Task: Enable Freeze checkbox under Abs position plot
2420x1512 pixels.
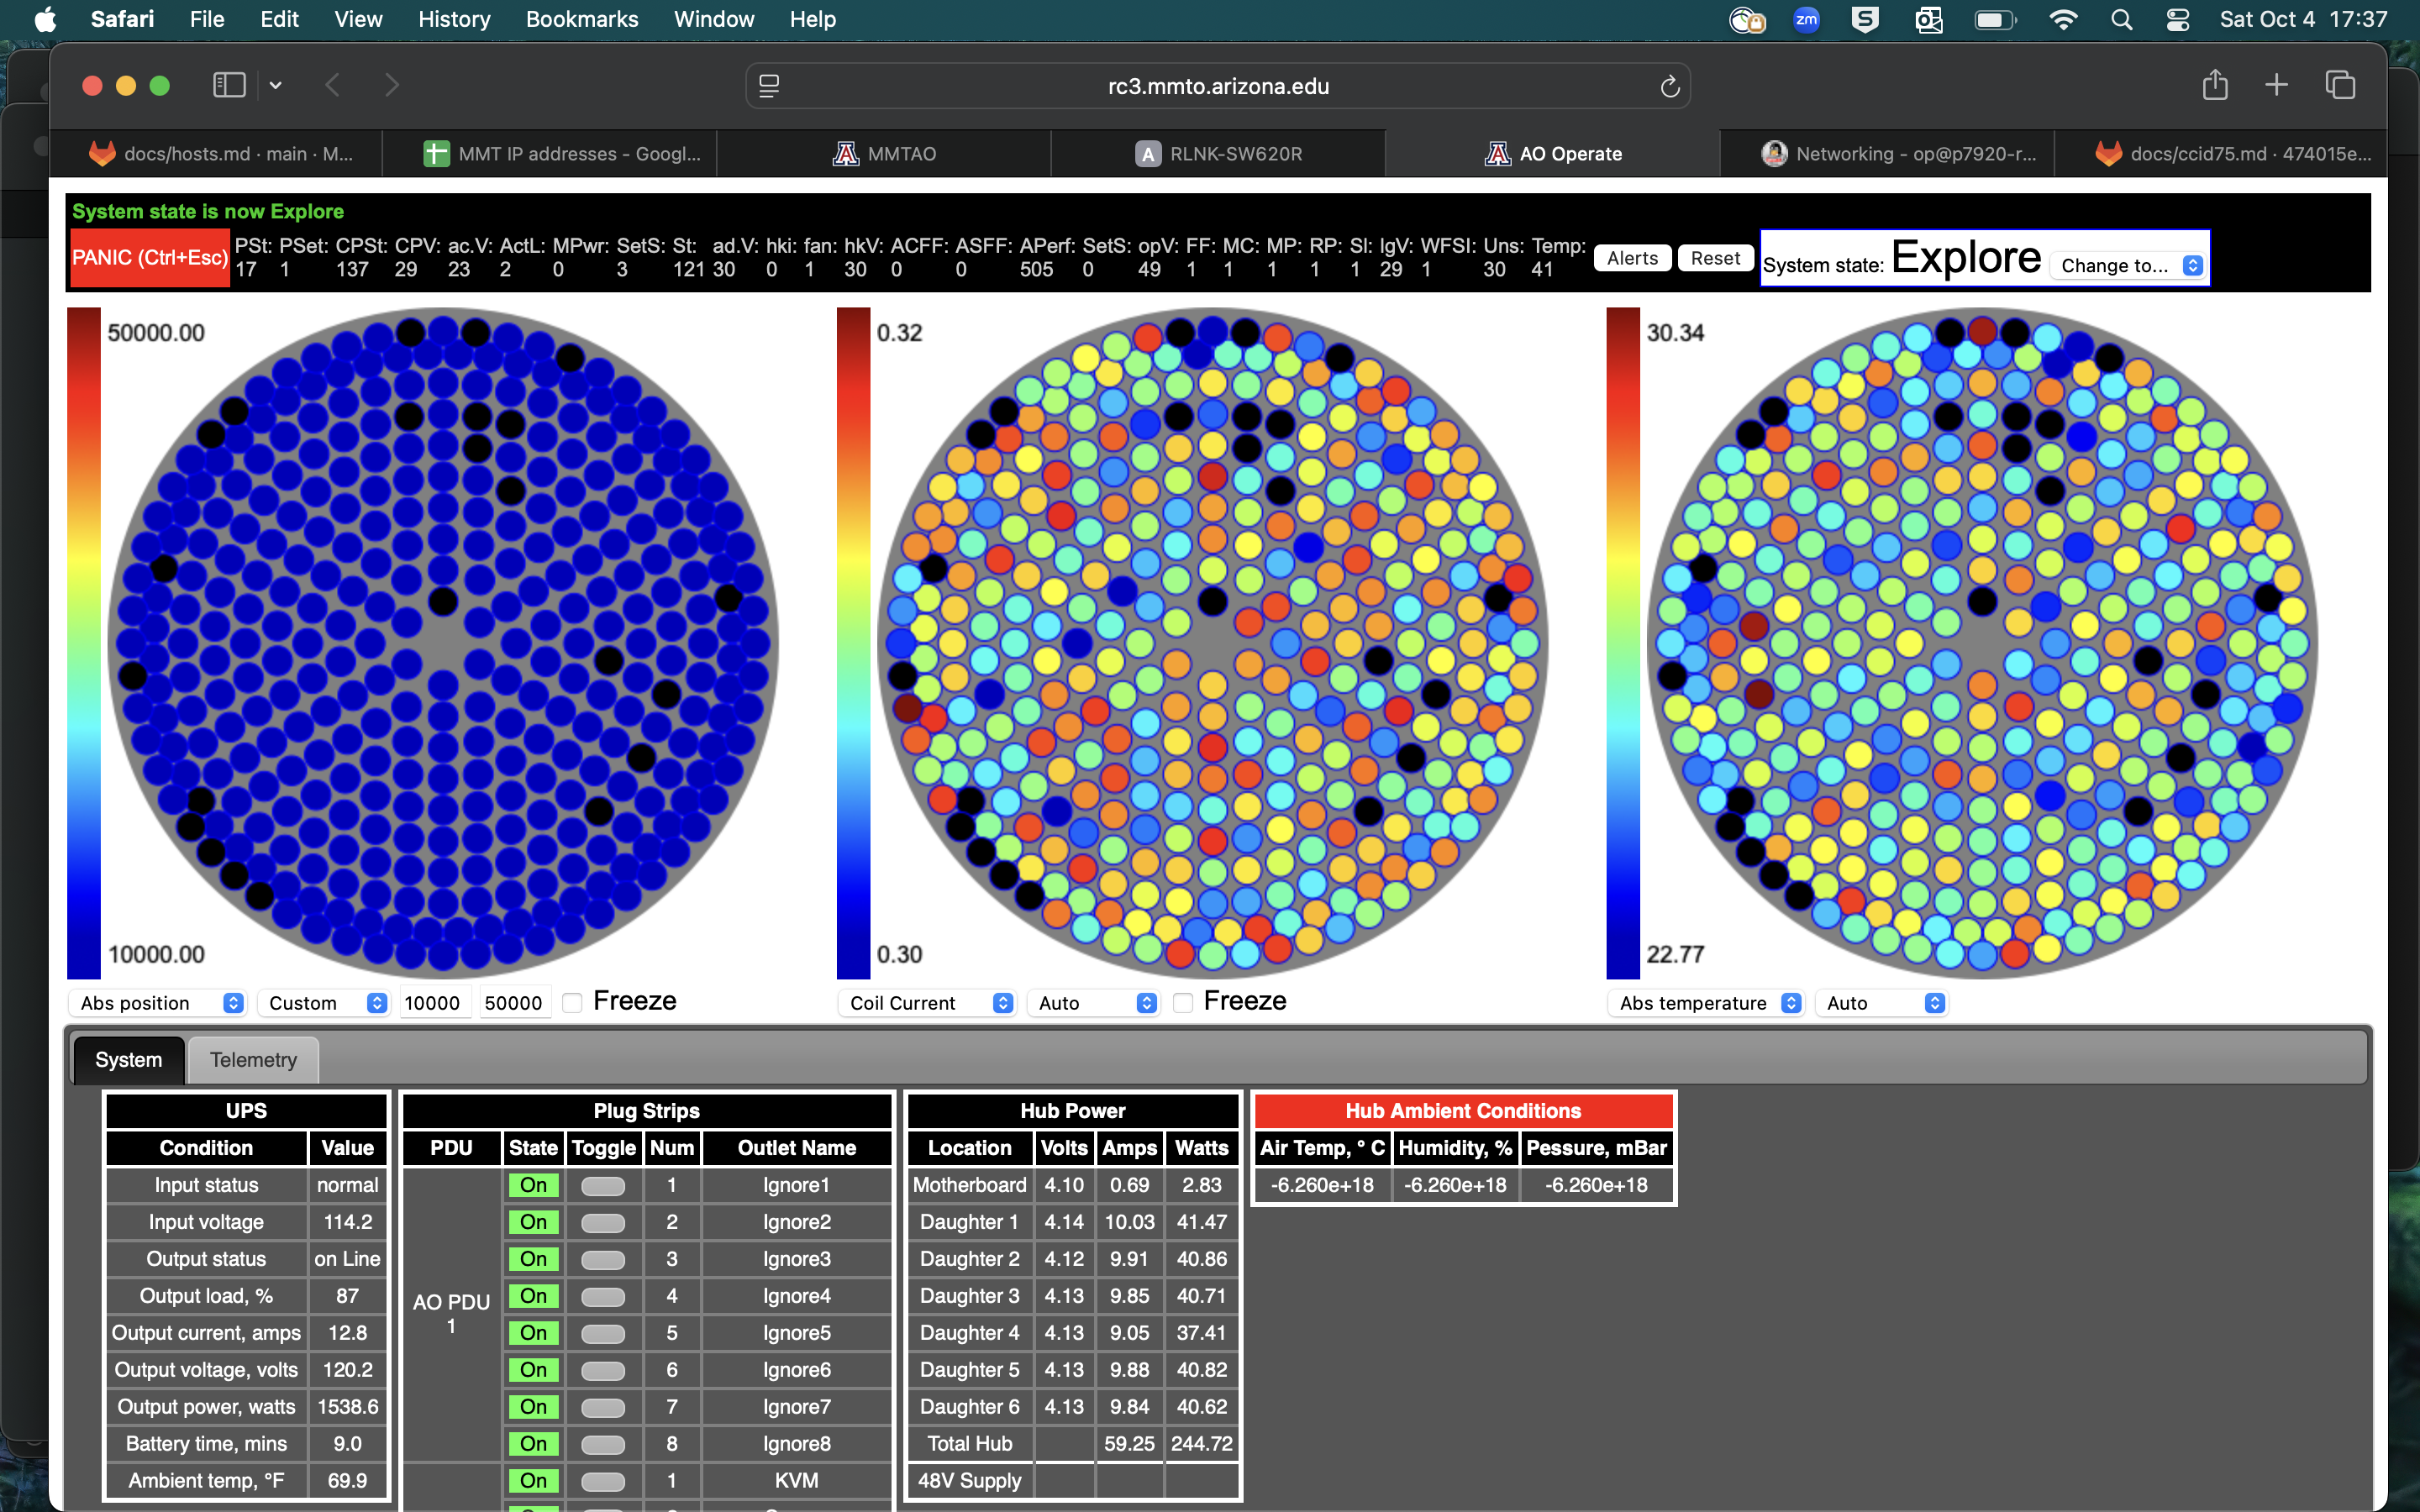Action: pyautogui.click(x=573, y=1002)
